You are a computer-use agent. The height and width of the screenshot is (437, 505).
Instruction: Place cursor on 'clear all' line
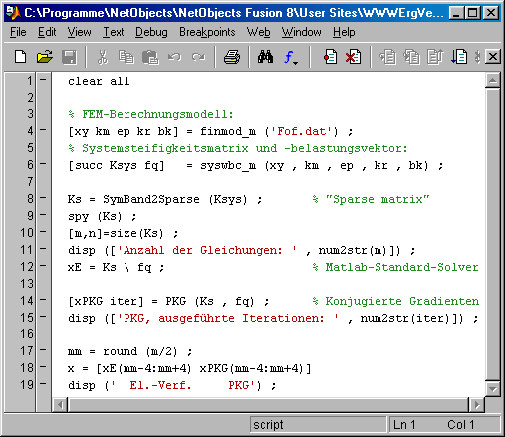point(99,81)
